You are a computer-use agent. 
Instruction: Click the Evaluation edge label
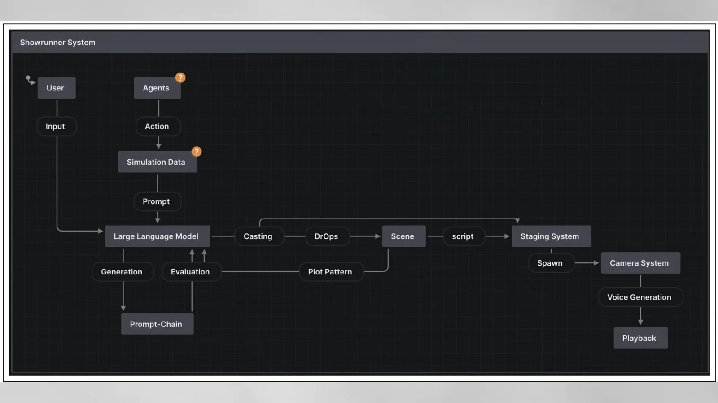(x=192, y=272)
